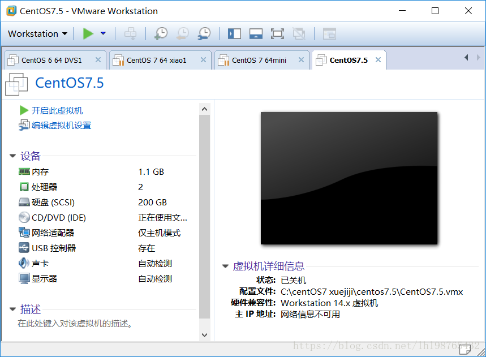Image resolution: width=486 pixels, height=357 pixels.
Task: Open 编辑虚拟机设置 link
Action: [61, 125]
